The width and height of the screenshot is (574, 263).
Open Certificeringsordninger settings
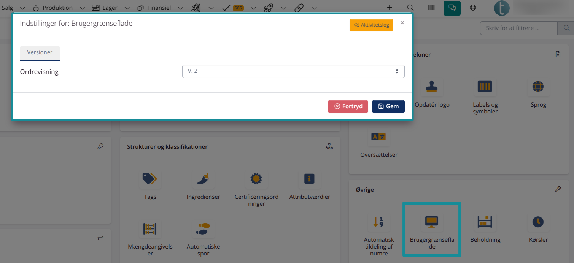[x=256, y=179]
